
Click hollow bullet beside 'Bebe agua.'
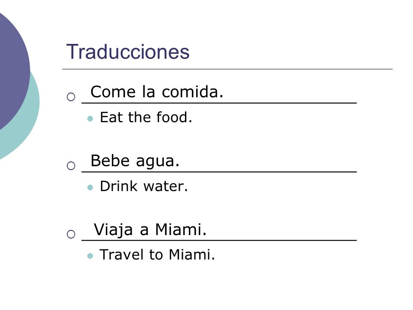[71, 166]
